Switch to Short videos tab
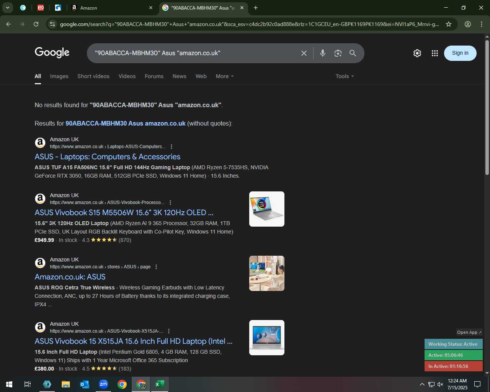Viewport: 490px width, 392px height. [93, 76]
